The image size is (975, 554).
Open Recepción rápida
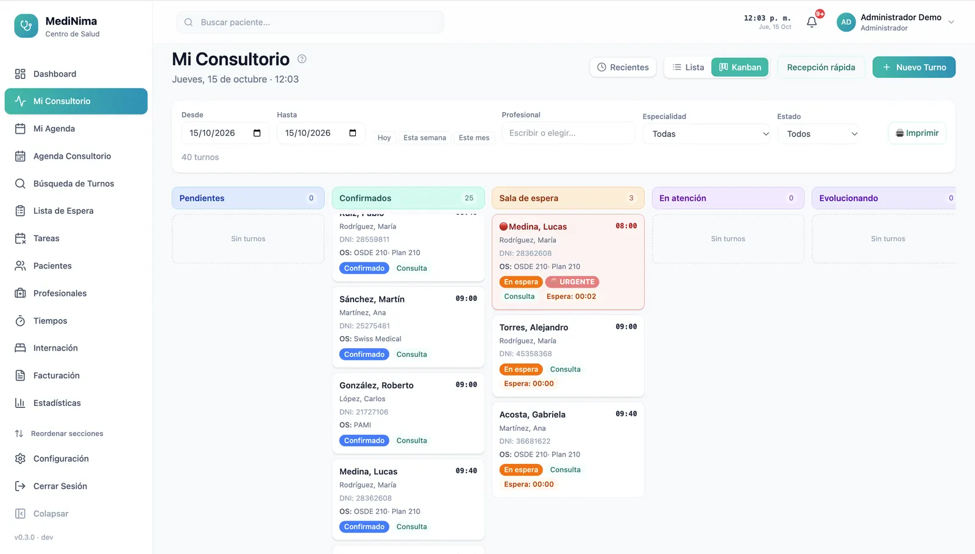click(821, 67)
